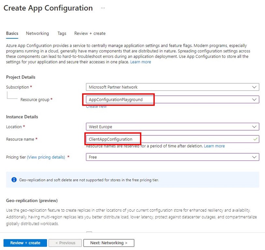The height and width of the screenshot is (250, 265).
Task: Open the Tags tab
Action: click(x=62, y=33)
